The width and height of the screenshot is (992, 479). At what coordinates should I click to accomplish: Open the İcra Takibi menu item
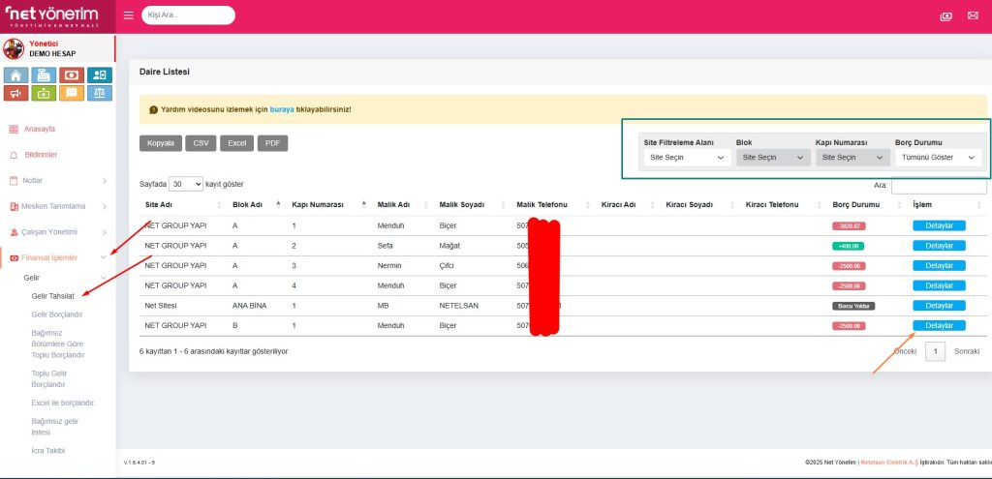tap(48, 451)
